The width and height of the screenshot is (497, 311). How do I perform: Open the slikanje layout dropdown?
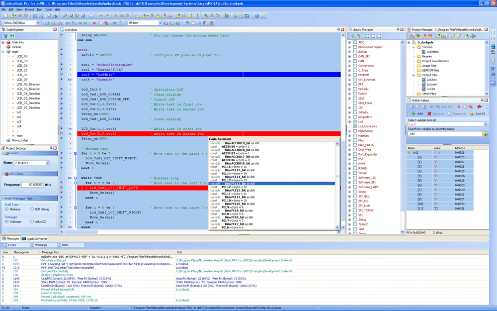point(160,23)
